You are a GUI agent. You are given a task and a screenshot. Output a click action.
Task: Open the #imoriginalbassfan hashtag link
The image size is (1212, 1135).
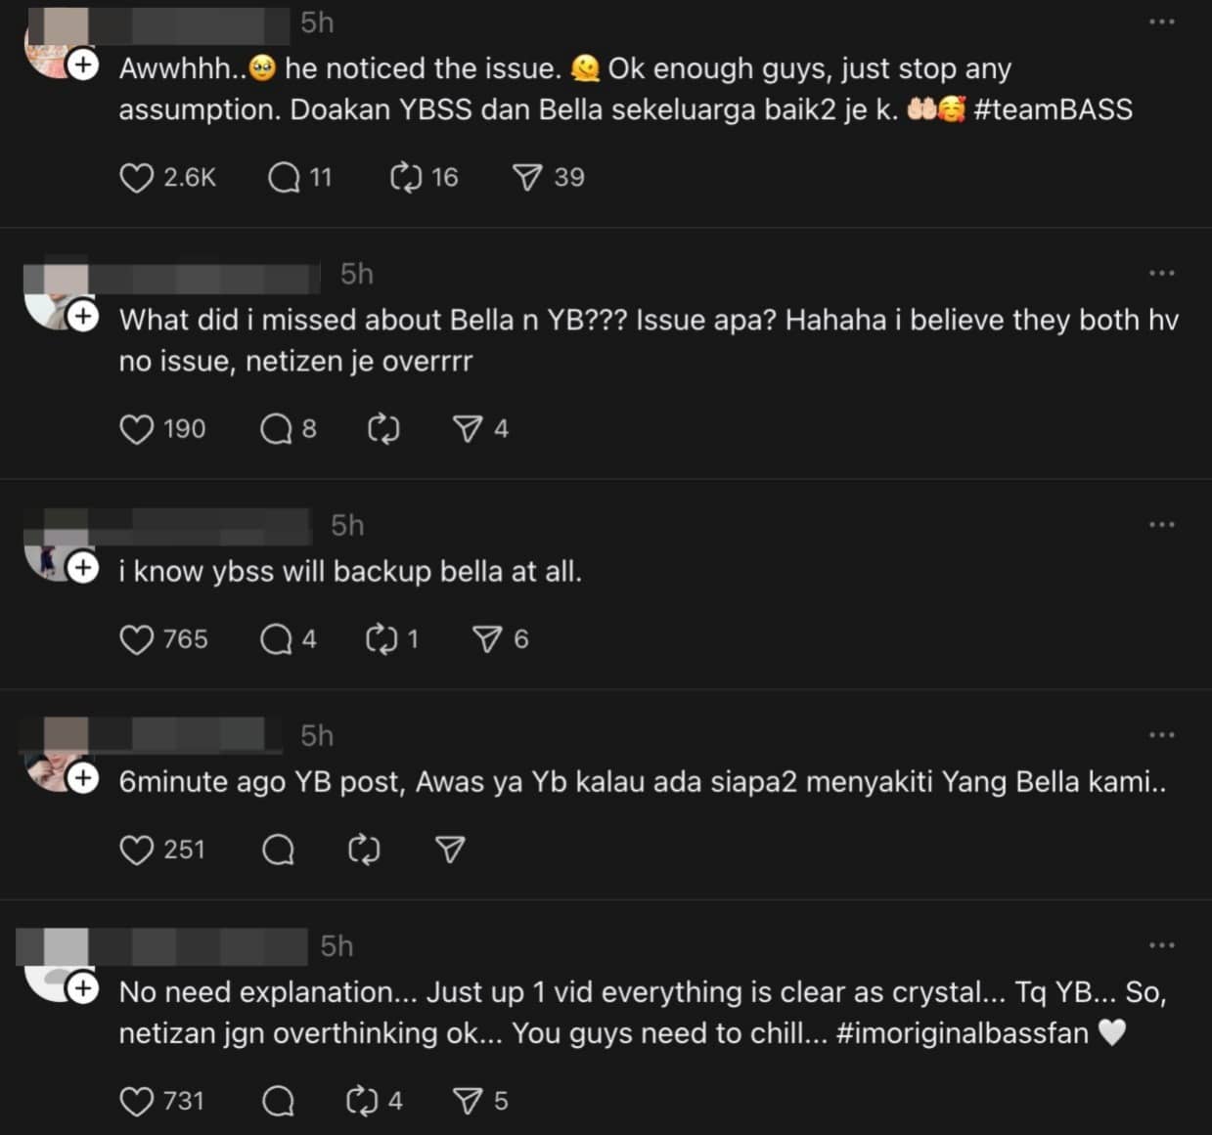pos(963,1033)
